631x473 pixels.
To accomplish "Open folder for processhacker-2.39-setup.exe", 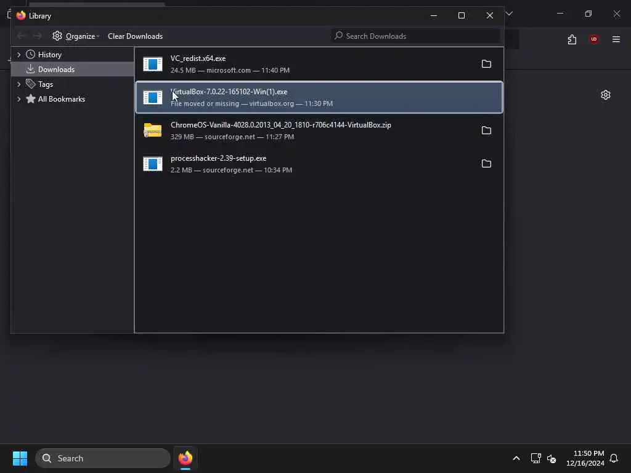I will 486,164.
